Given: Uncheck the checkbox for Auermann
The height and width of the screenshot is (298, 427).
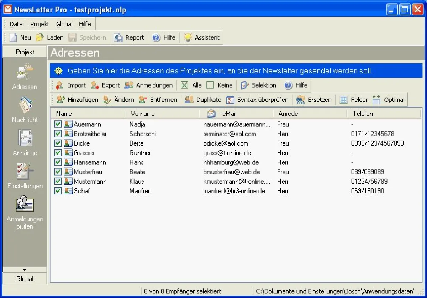Looking at the screenshot, I should pos(58,124).
